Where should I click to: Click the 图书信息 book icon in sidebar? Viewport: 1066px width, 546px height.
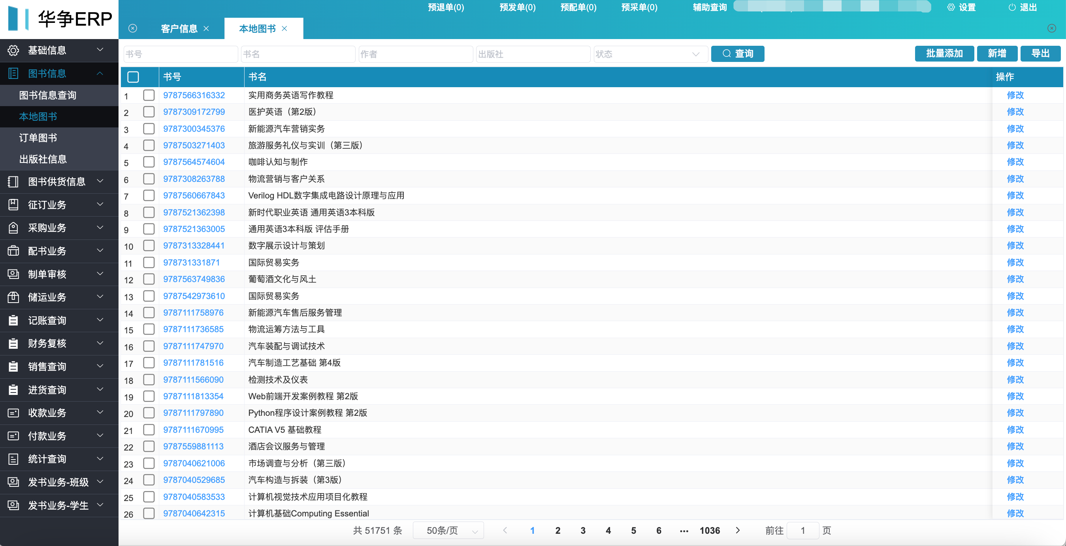13,73
